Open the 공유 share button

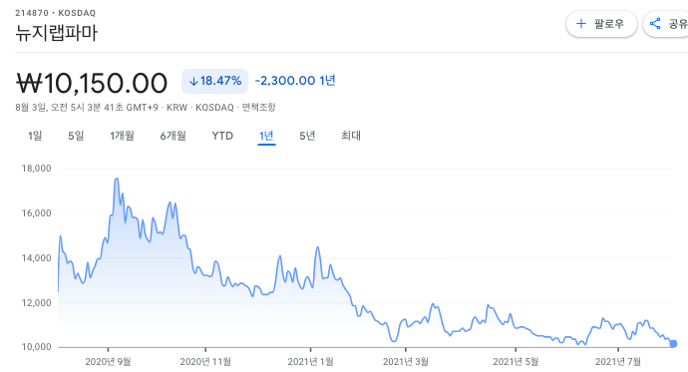(666, 24)
